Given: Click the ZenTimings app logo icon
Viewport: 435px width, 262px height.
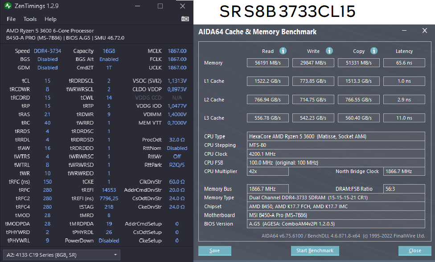Looking at the screenshot, I should 8,6.
